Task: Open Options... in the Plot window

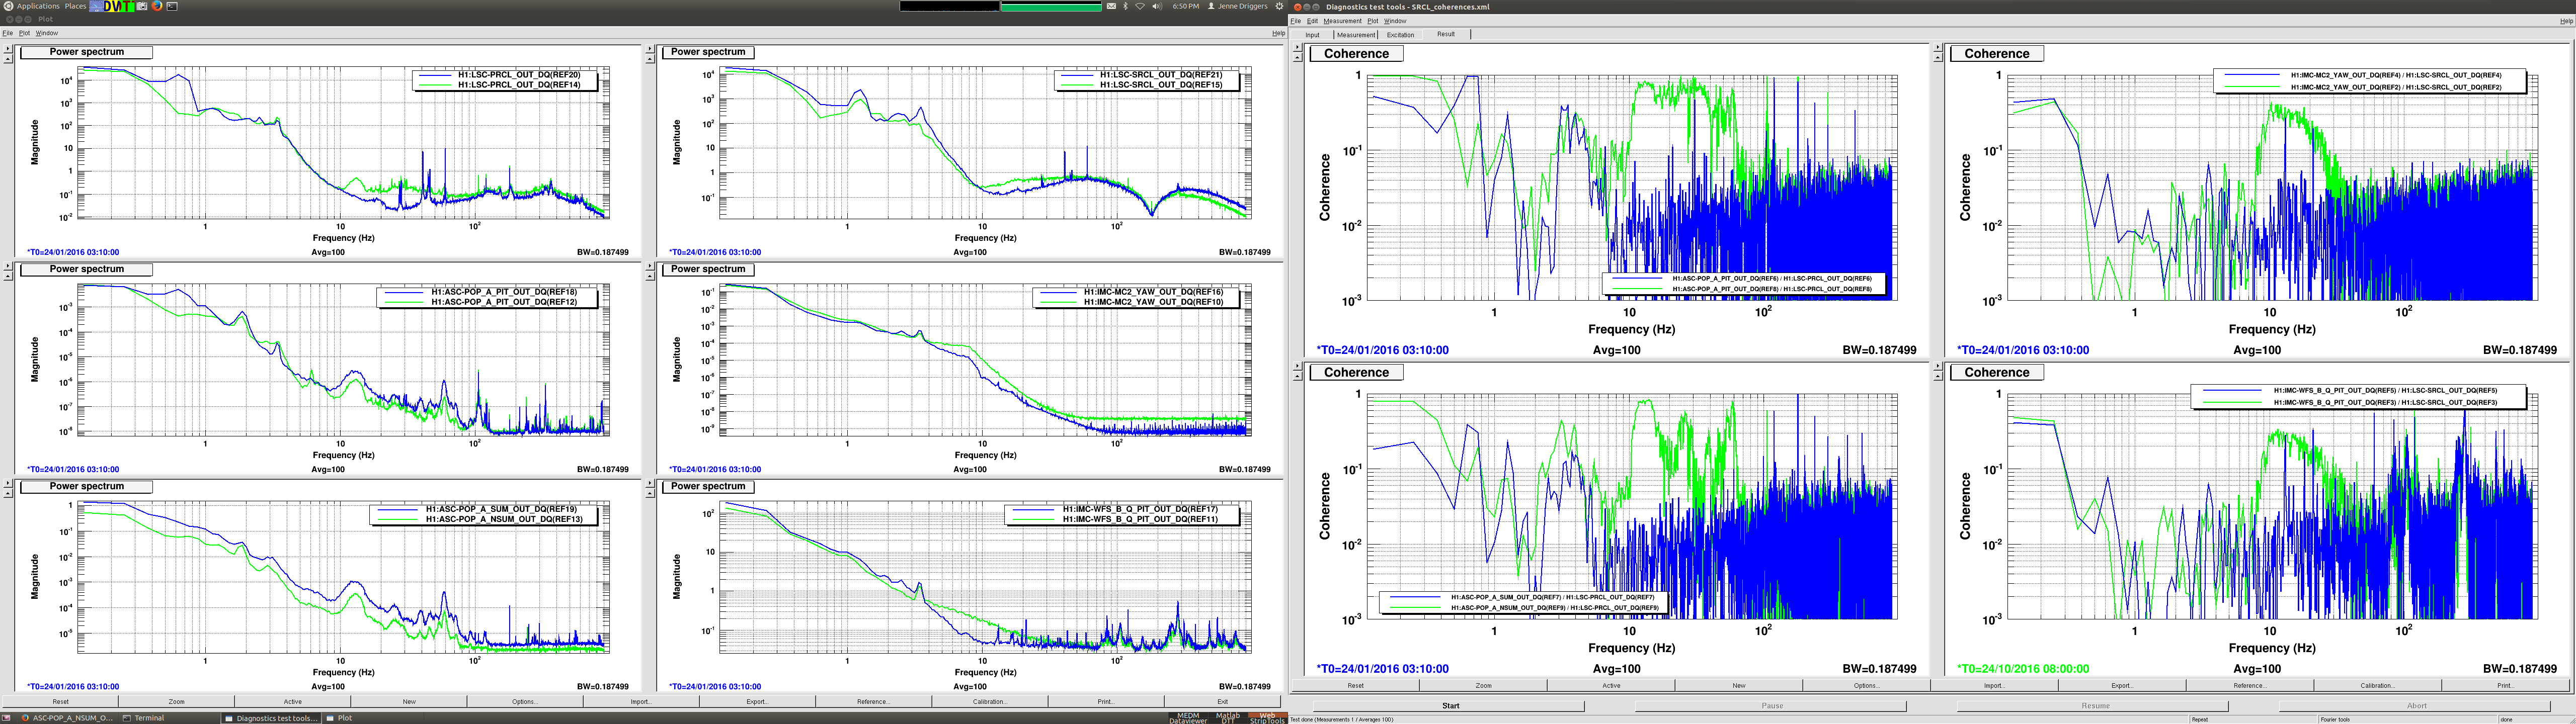Action: pos(525,702)
